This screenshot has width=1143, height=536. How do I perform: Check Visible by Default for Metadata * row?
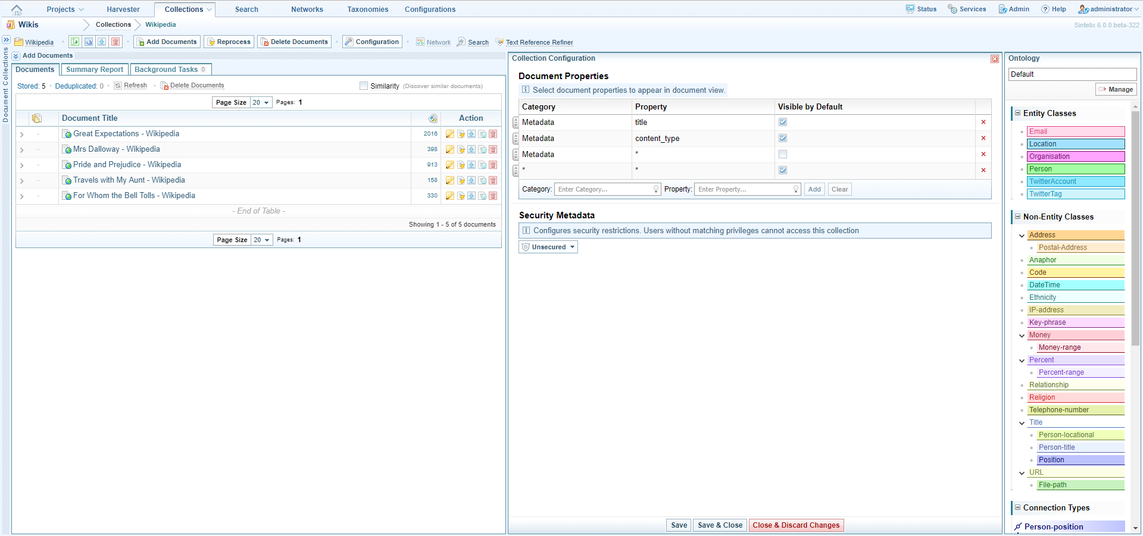(x=783, y=154)
